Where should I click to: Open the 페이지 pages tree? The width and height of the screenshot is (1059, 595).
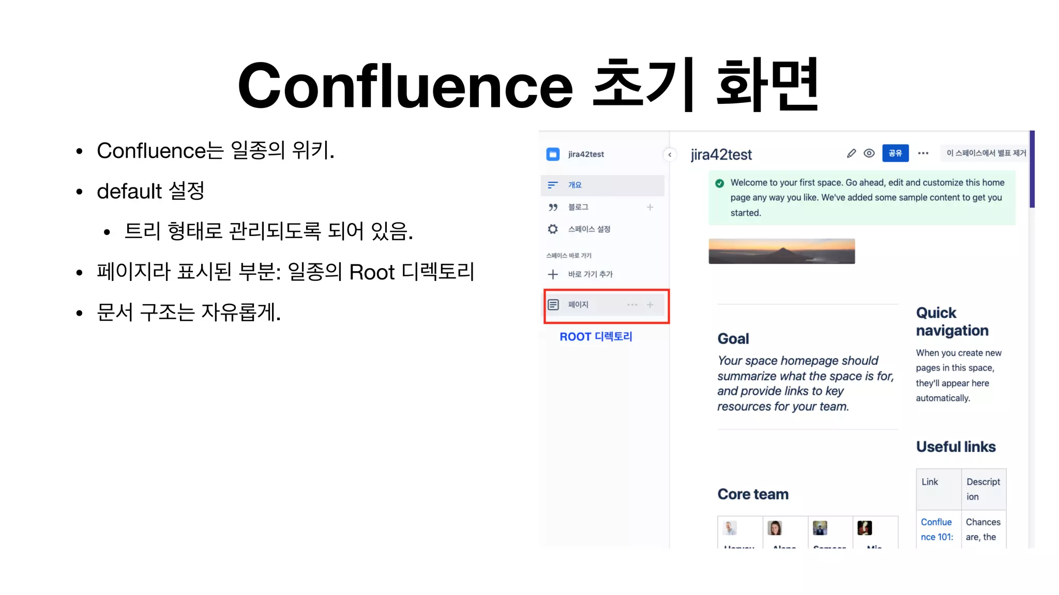[x=578, y=305]
